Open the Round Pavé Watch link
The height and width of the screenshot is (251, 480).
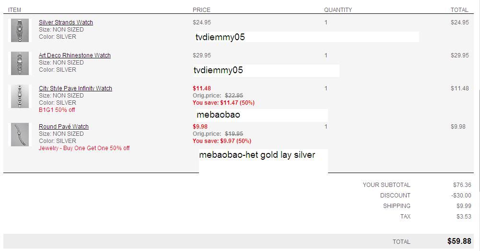64,127
